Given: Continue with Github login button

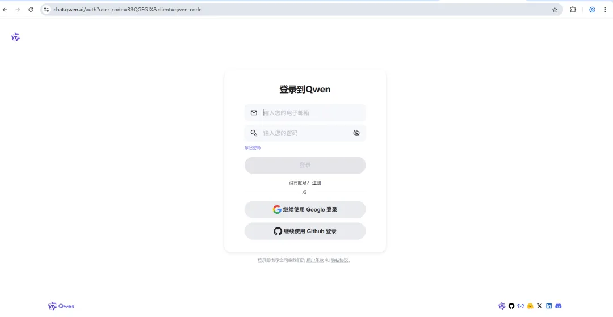Looking at the screenshot, I should point(305,231).
